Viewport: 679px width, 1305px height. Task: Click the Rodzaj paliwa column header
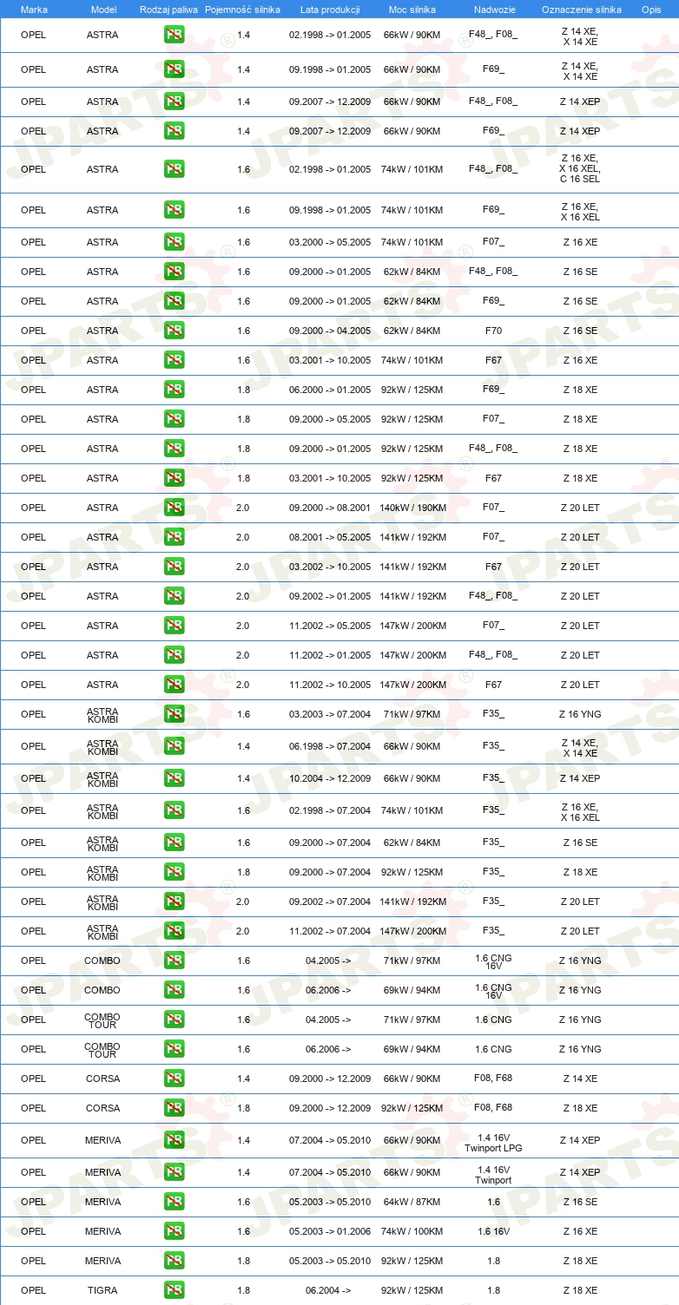[168, 10]
